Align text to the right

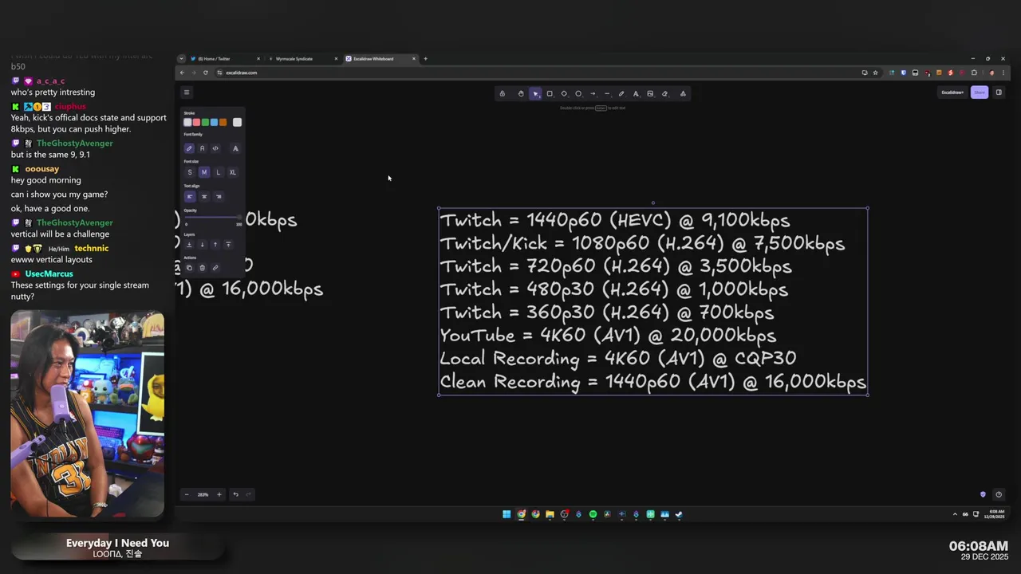point(218,196)
